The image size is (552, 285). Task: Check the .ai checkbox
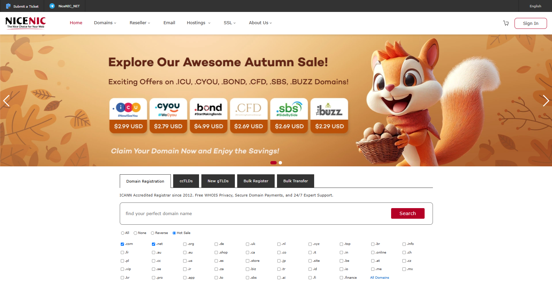(279, 278)
